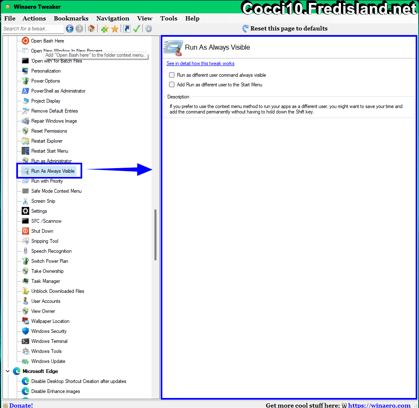
Task: Select Snipping Tool tree item
Action: click(45, 241)
